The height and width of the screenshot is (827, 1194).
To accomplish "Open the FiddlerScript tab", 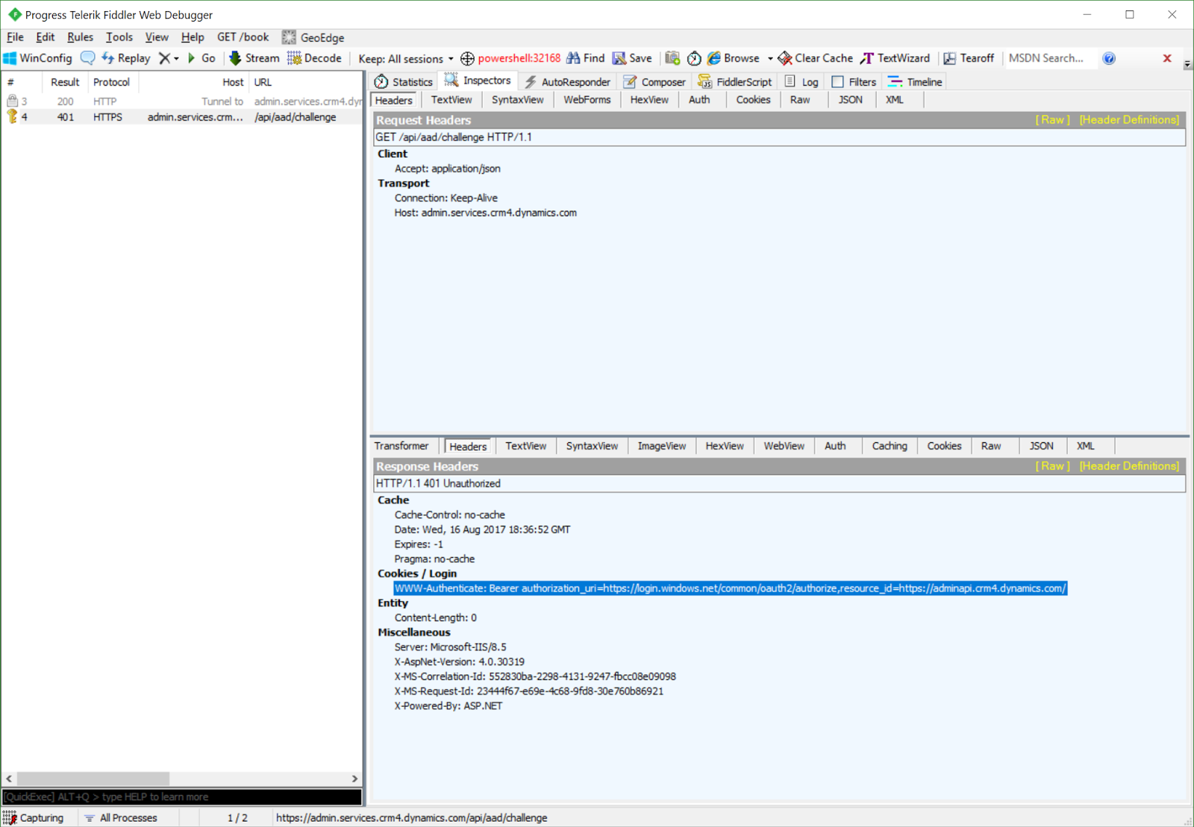I will 735,82.
